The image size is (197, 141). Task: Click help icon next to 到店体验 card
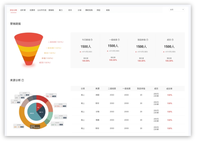(x=147, y=40)
